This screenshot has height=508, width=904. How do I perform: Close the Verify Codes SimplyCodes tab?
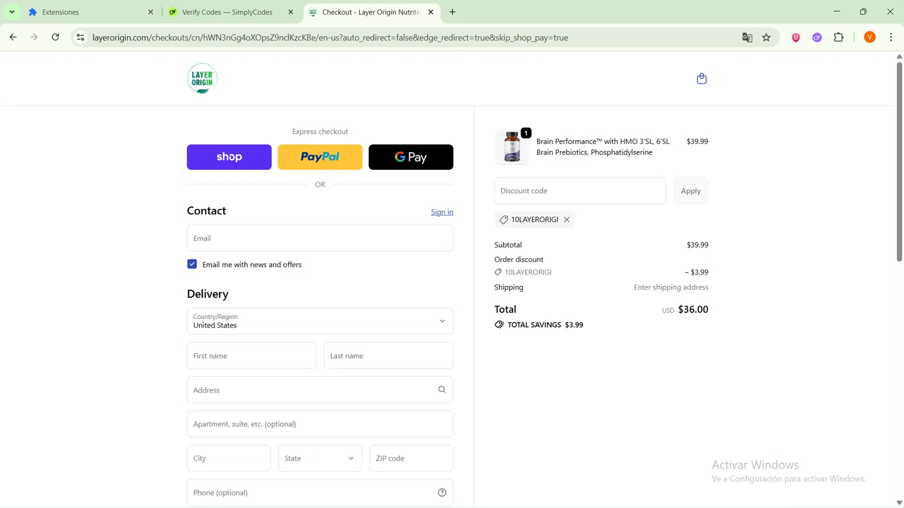pyautogui.click(x=291, y=12)
